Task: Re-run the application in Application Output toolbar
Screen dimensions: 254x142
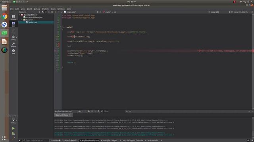Action: [x=89, y=111]
